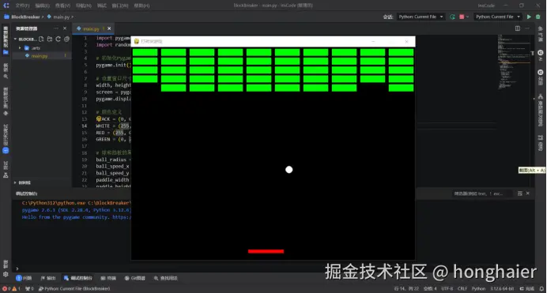Close the main.py editor tab
This screenshot has height=293, width=547.
(x=109, y=28)
